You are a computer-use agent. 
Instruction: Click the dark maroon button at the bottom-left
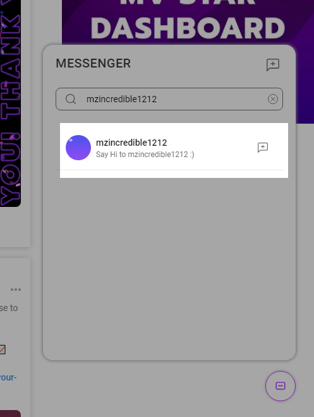pyautogui.click(x=10, y=414)
